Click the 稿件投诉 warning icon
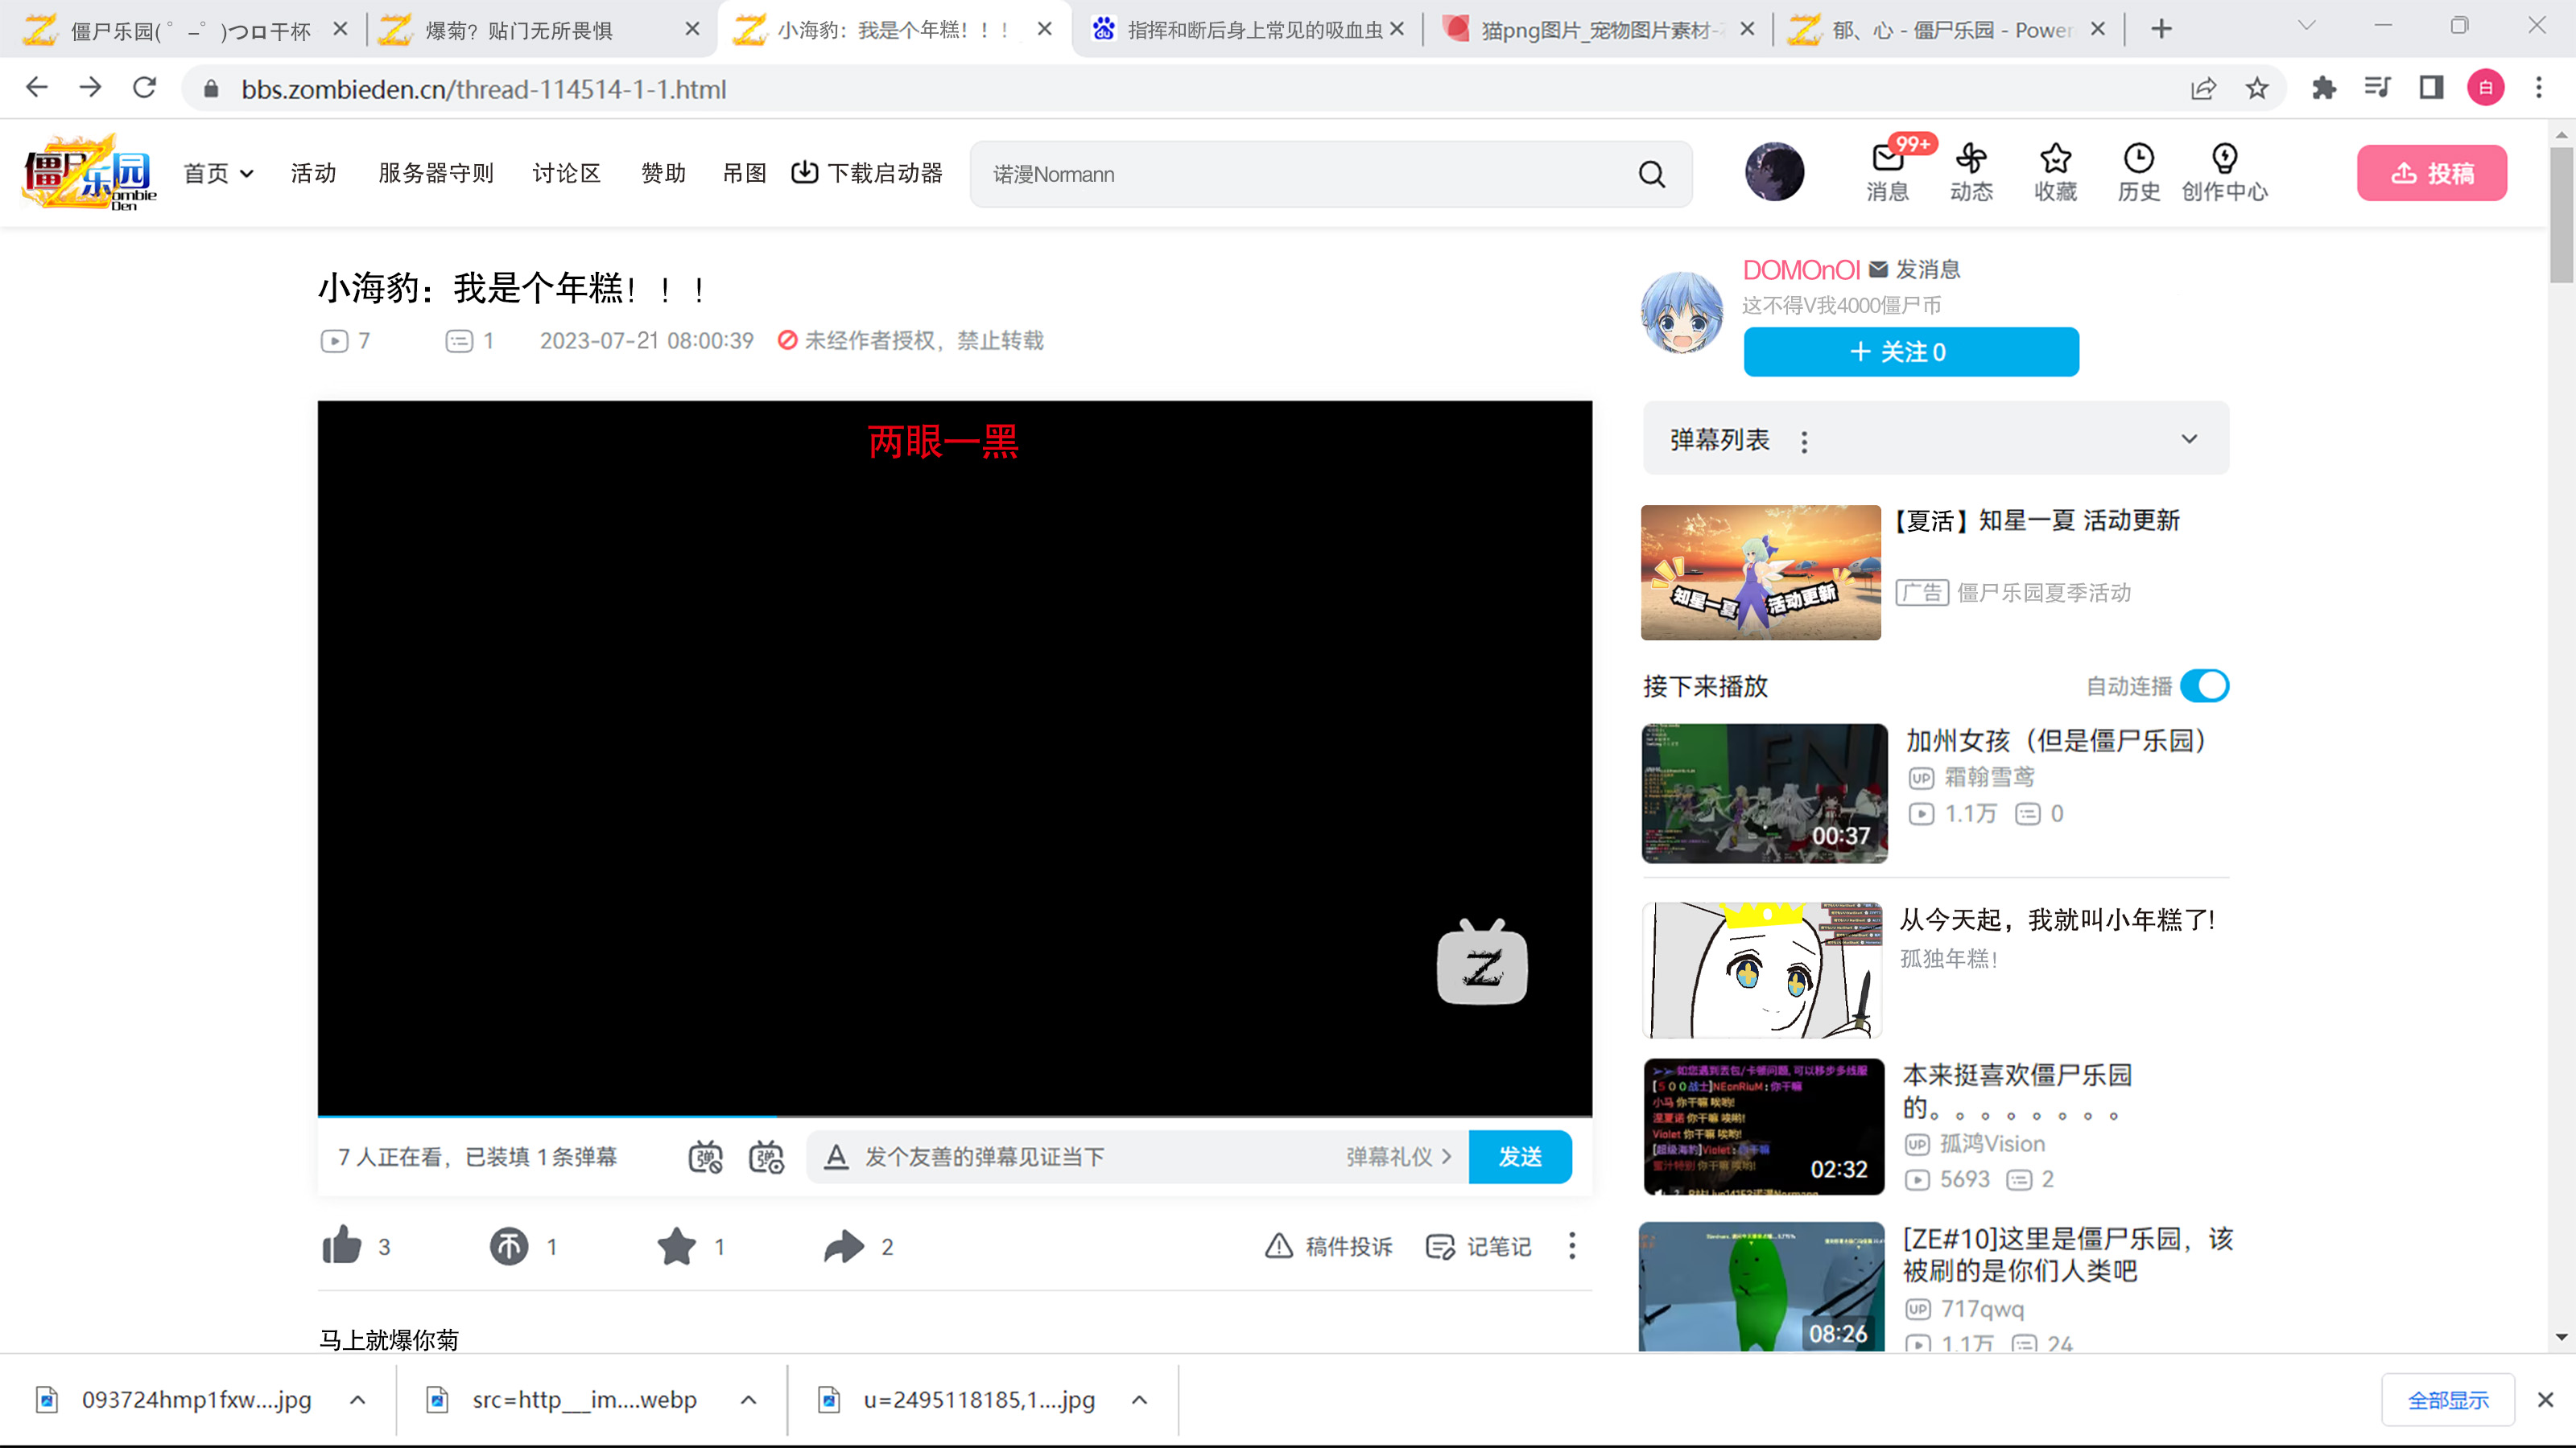 click(x=1279, y=1246)
